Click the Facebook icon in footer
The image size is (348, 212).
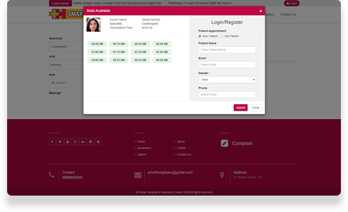[52, 142]
